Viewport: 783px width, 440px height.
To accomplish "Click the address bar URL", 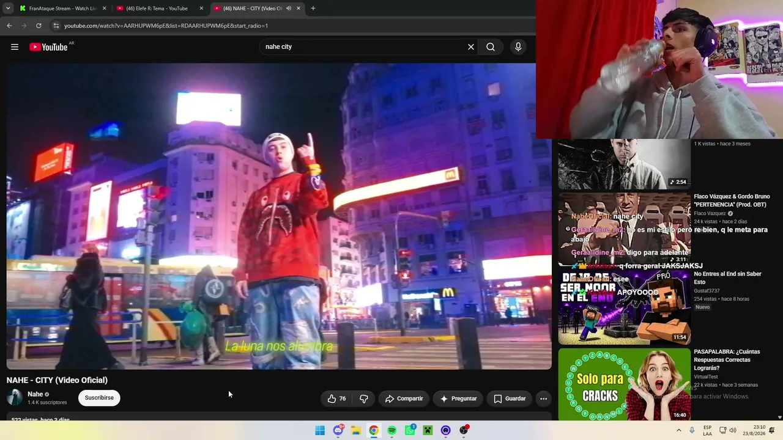I will pos(166,26).
